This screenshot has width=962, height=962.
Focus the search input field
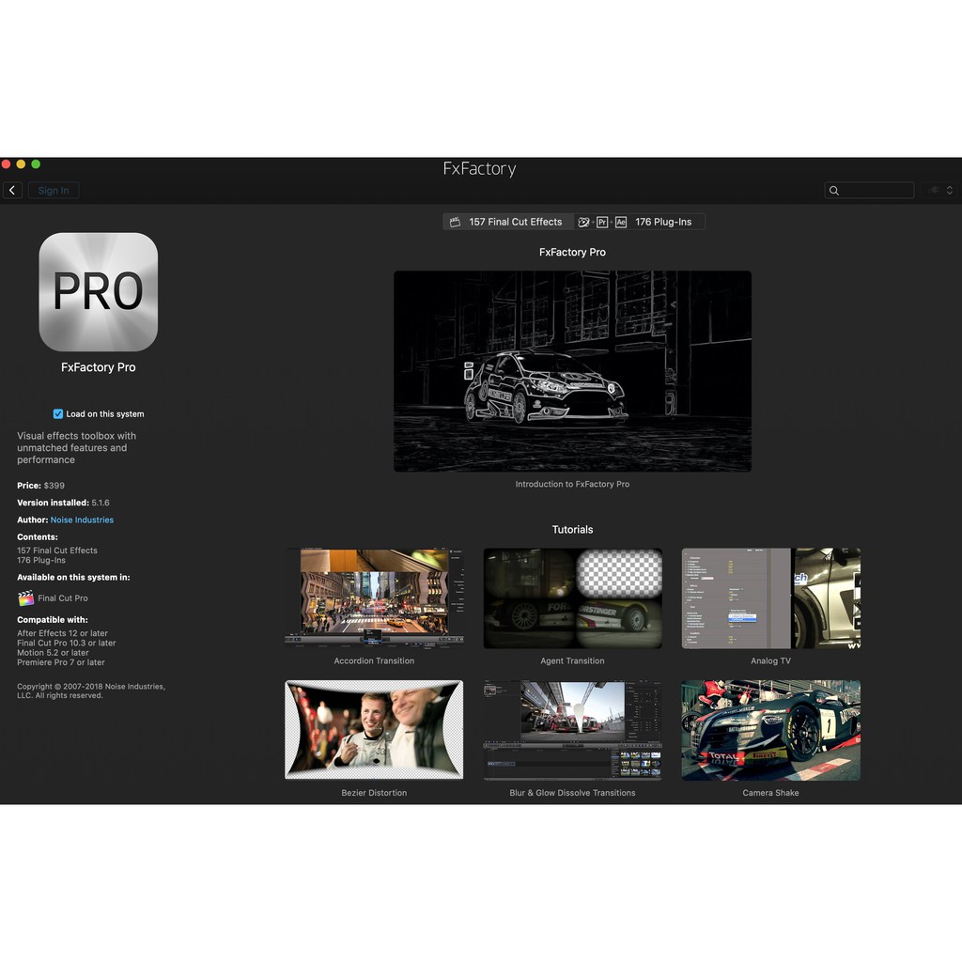tap(876, 191)
